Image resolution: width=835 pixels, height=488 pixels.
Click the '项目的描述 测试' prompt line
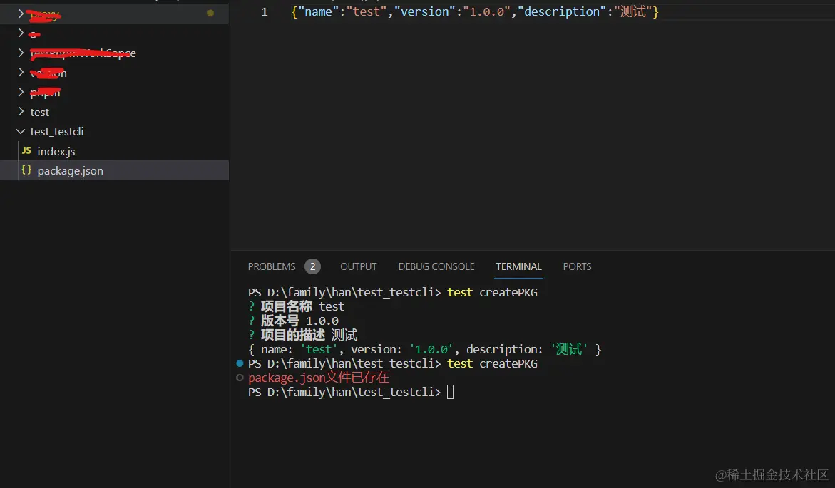tap(303, 336)
